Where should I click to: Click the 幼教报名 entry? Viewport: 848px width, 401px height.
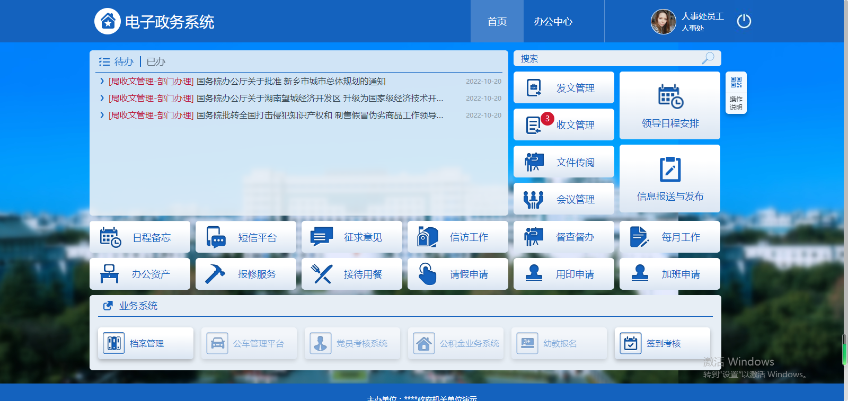(x=559, y=343)
